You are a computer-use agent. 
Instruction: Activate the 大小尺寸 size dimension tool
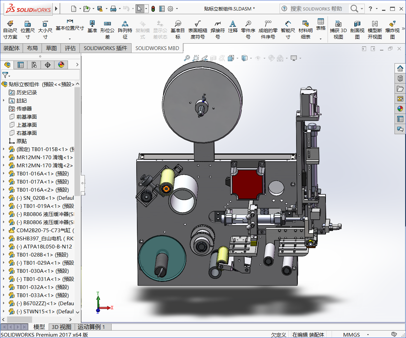[x=45, y=29]
